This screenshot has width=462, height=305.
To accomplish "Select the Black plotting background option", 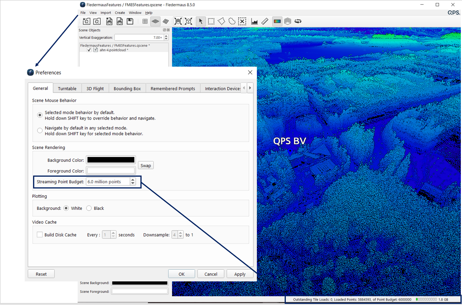I will point(89,208).
